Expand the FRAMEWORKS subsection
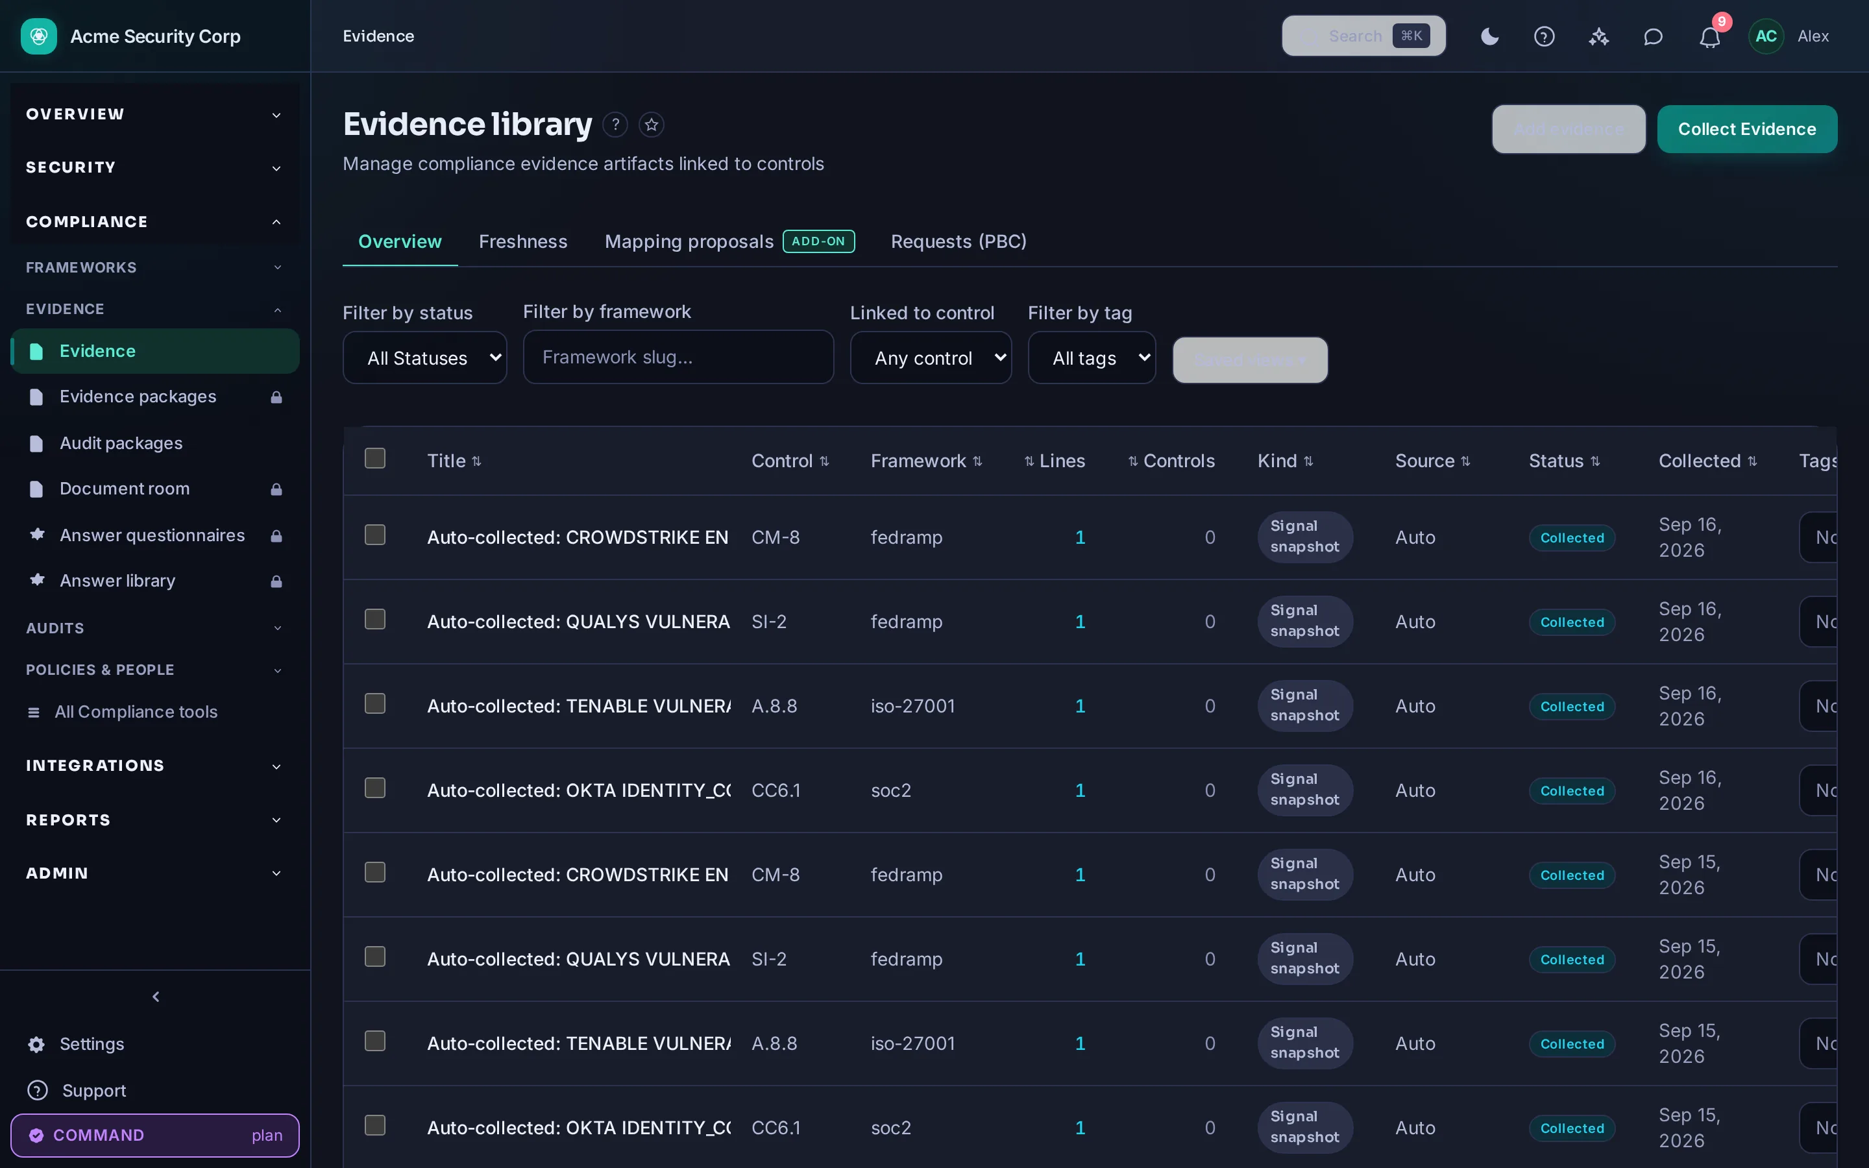Viewport: 1869px width, 1168px height. point(154,267)
